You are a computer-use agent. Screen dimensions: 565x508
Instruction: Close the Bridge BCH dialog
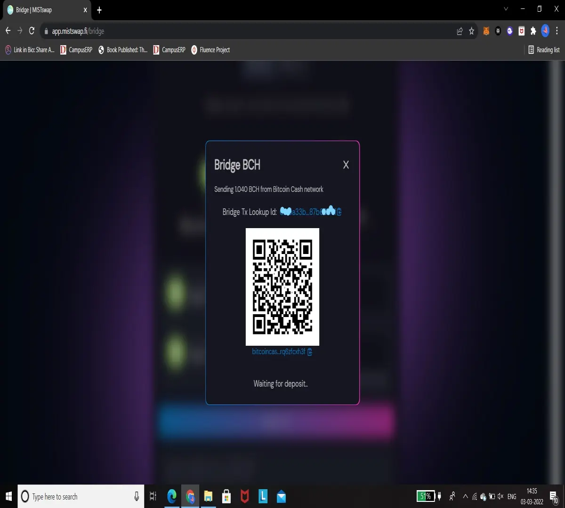click(x=346, y=165)
